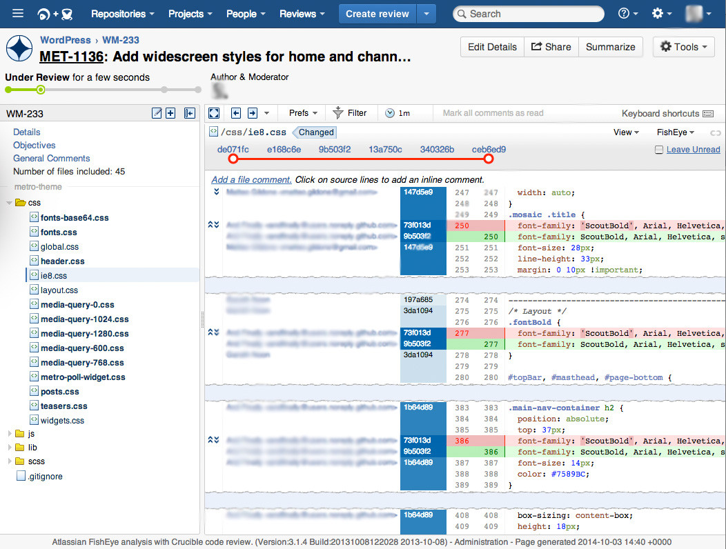Click the 1m time tracker clock
The image size is (726, 549).
[x=398, y=113]
